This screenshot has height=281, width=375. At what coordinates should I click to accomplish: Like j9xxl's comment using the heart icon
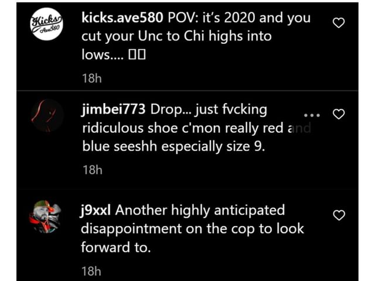[x=339, y=215]
